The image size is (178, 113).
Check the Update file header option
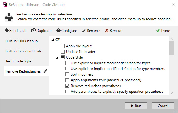pyautogui.click(x=63, y=51)
